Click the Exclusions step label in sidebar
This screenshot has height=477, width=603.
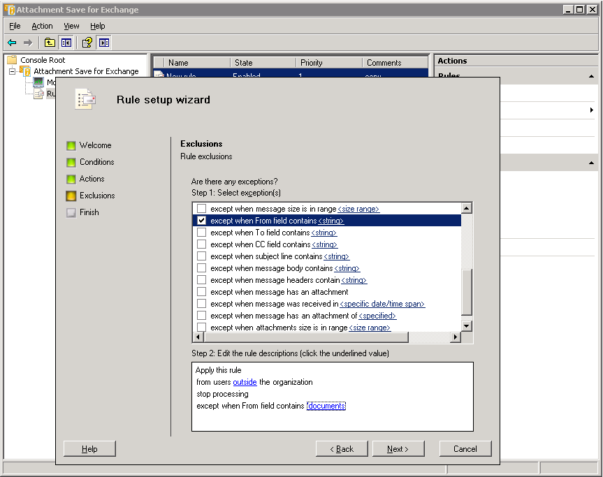[x=97, y=196]
